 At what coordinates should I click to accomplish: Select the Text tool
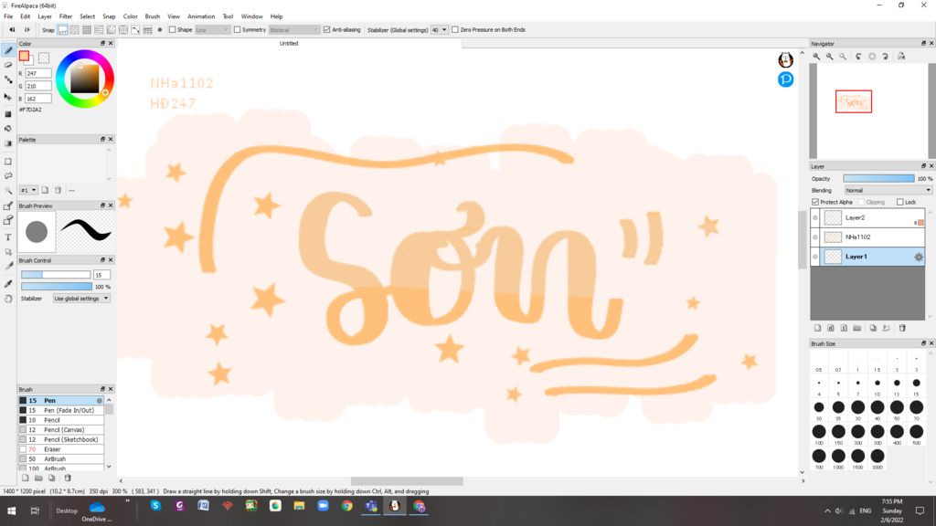pos(8,237)
